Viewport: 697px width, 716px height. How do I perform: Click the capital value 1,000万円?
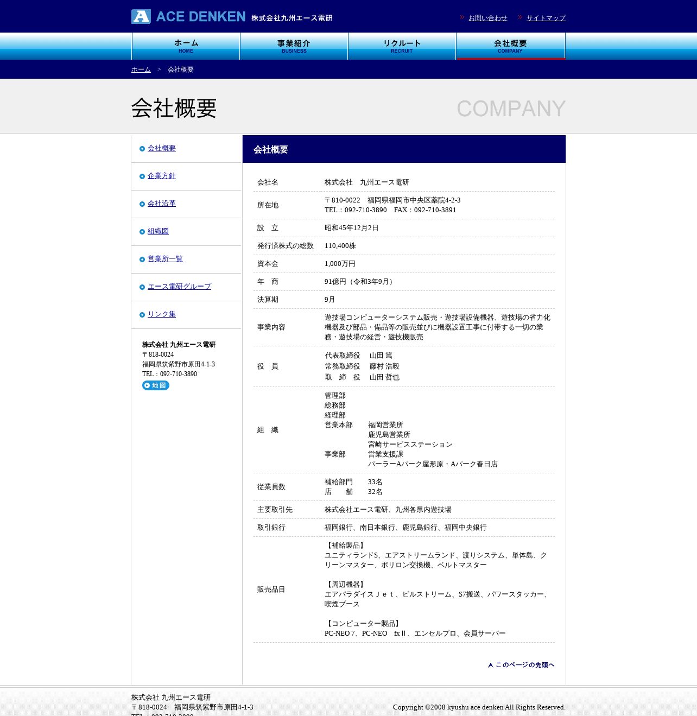pos(340,264)
